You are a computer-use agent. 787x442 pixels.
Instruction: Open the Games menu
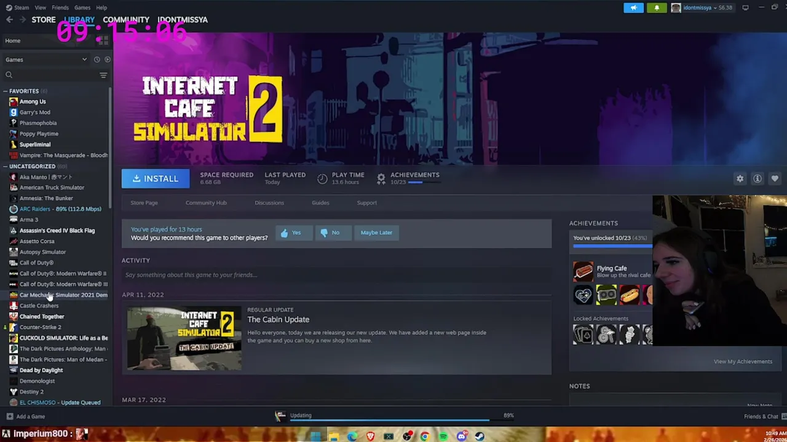coord(82,8)
